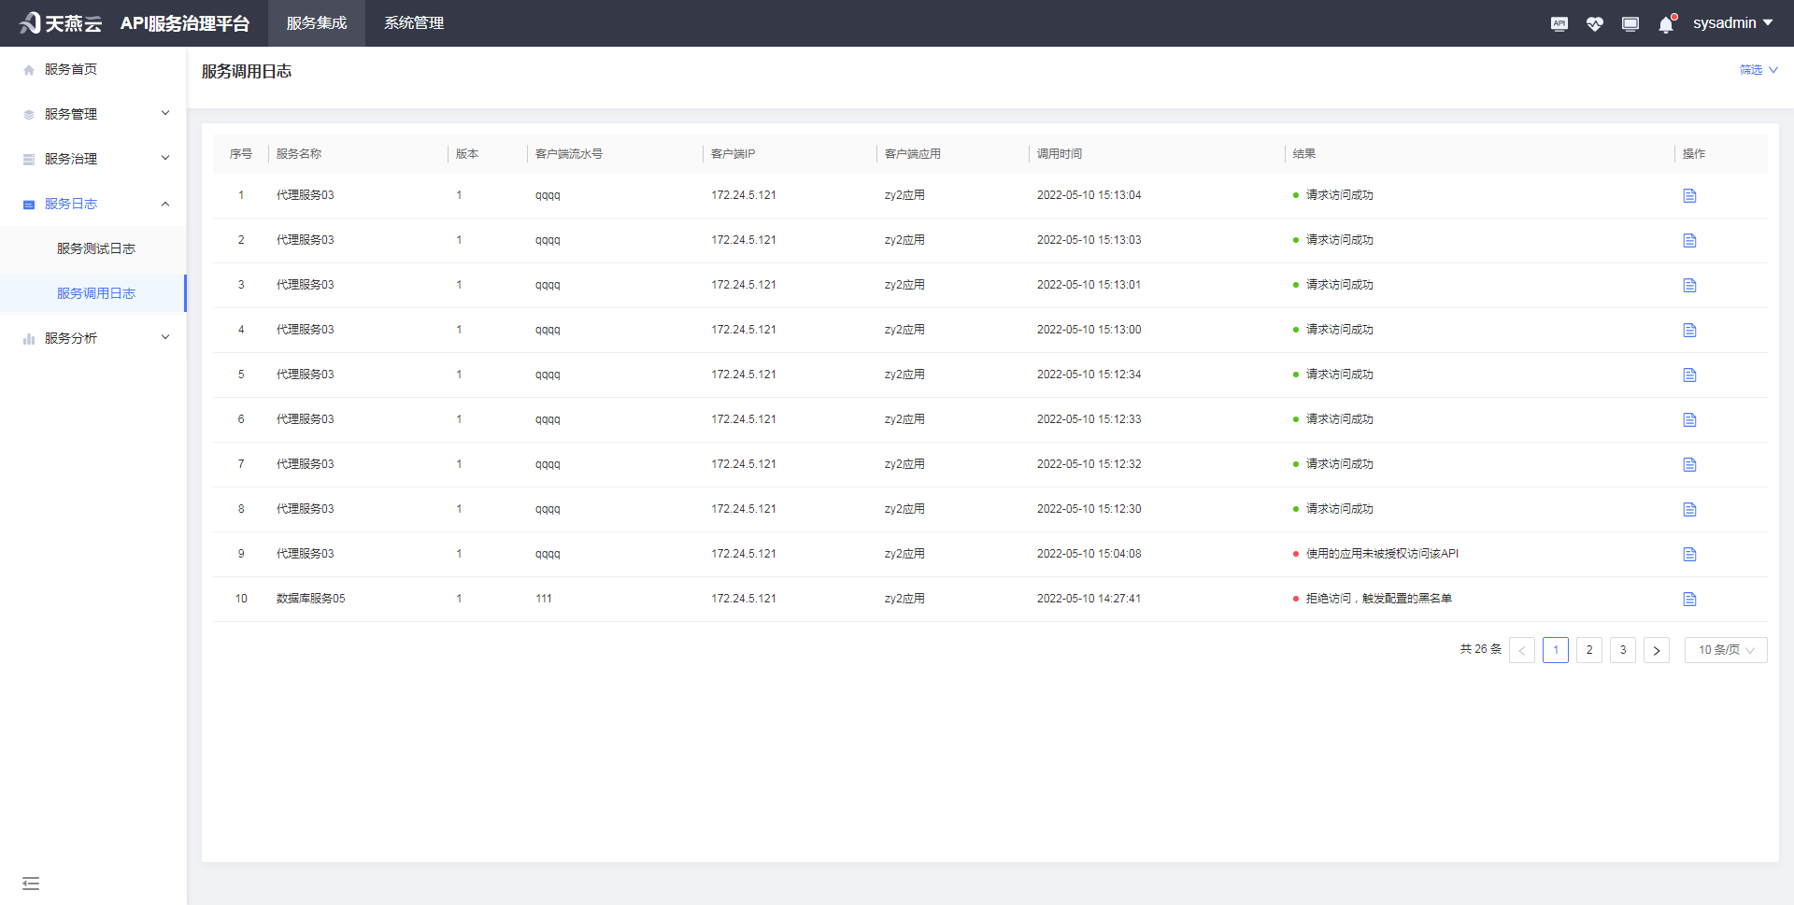Open 服务测试日志 from the sidebar

pos(94,248)
